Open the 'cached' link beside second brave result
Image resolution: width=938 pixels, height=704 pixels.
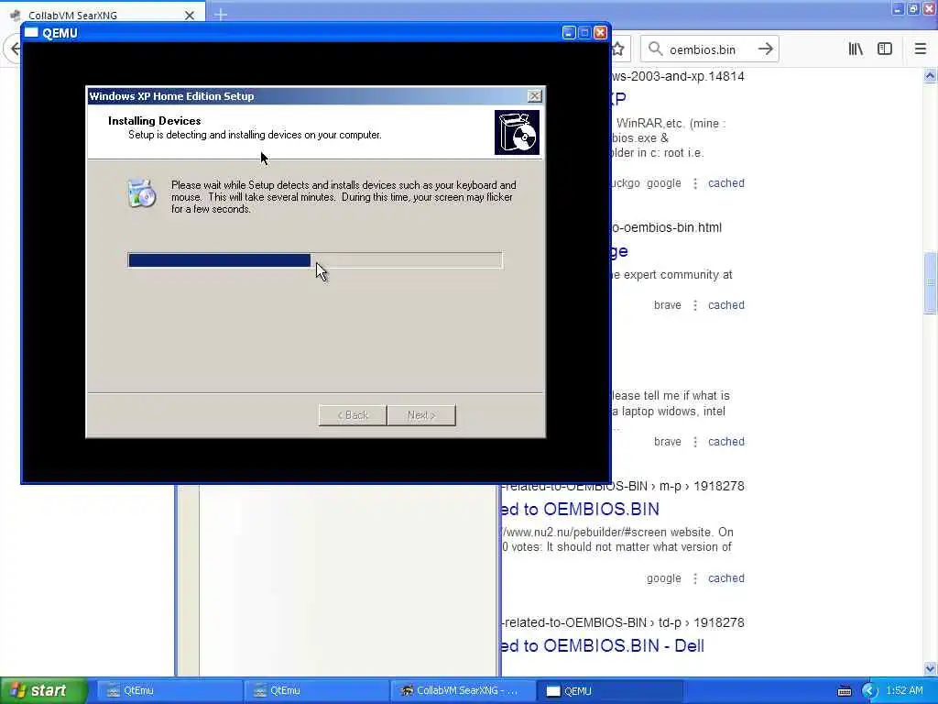click(726, 441)
